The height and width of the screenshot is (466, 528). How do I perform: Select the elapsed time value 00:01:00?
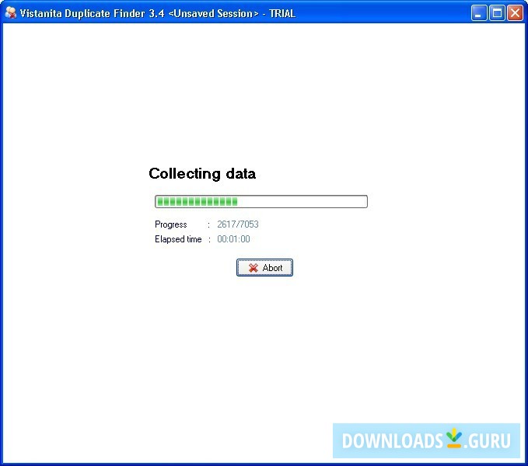(x=233, y=239)
